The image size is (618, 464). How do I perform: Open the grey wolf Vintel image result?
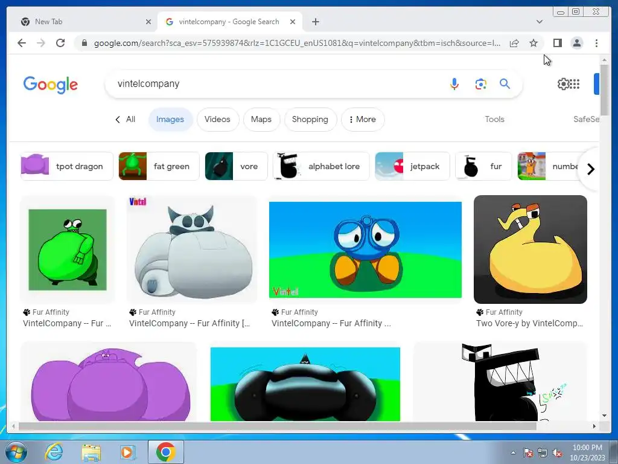(x=191, y=250)
